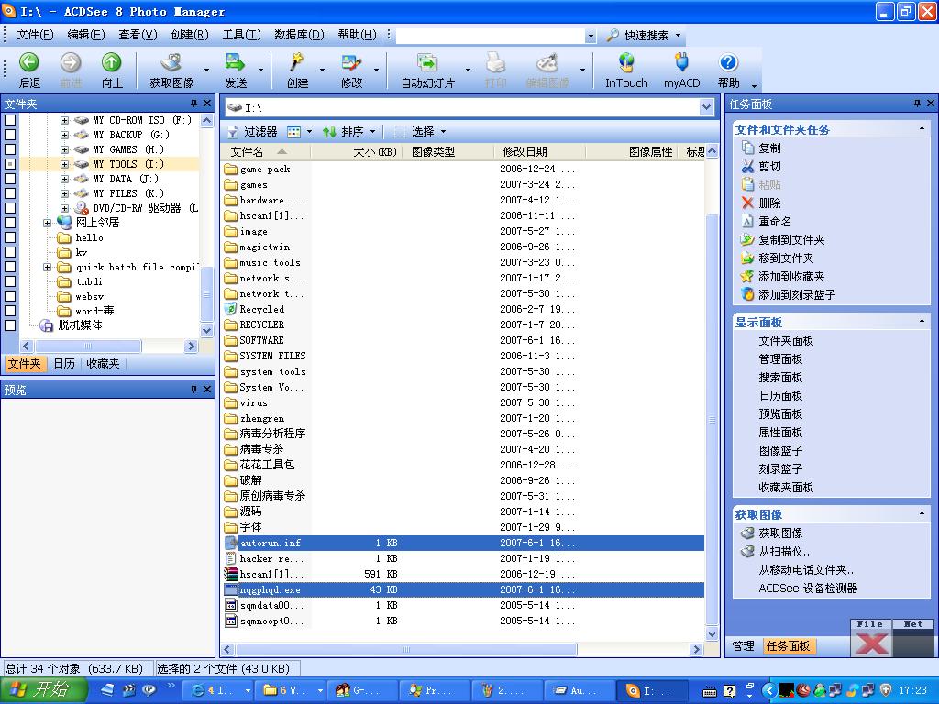Click the file list horizontal scrollbar
Image resolution: width=939 pixels, height=704 pixels.
[x=406, y=650]
